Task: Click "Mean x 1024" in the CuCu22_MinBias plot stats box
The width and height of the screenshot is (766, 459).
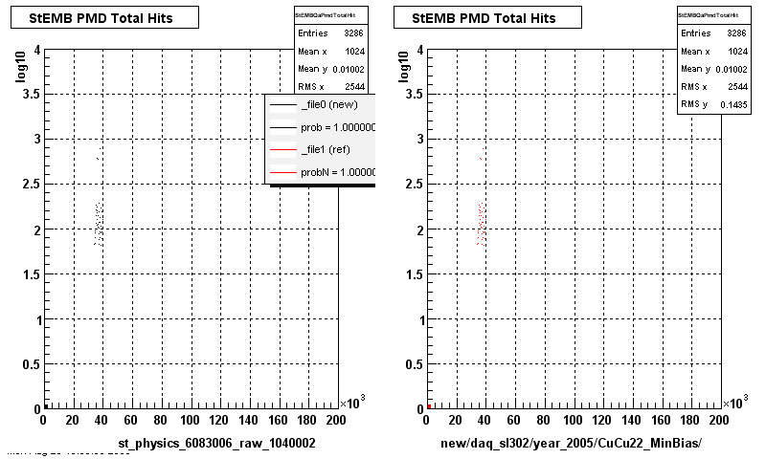Action: click(714, 52)
